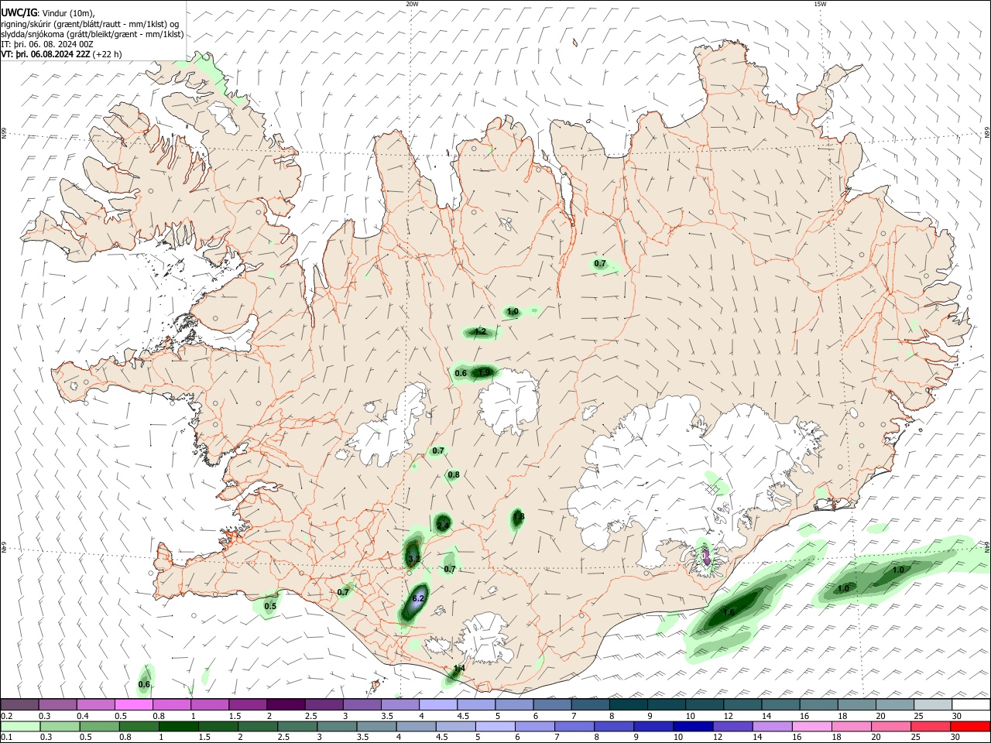
Task: Select the red 25 swatch in the lower legend row
Action: pos(931,726)
